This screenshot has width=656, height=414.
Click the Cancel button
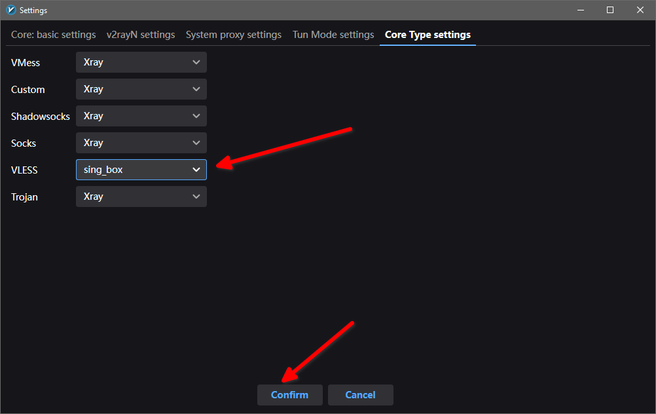[360, 395]
